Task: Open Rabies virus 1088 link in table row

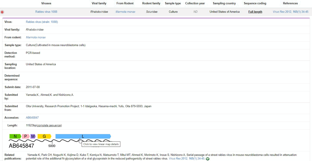Action: [46, 12]
